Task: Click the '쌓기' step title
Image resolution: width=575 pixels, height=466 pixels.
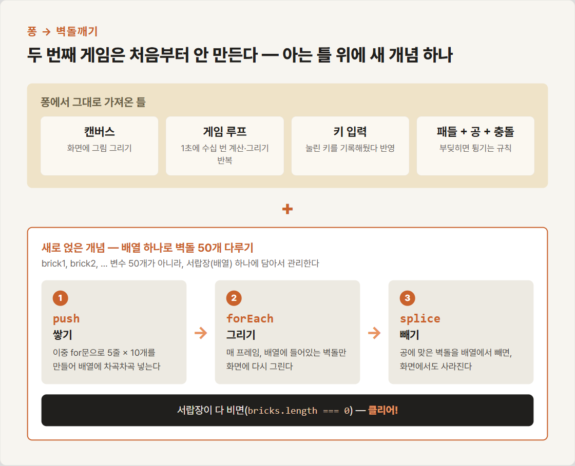Action: point(63,335)
